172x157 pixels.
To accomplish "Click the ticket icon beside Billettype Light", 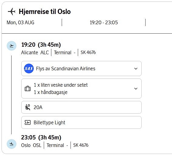I will [28, 122].
